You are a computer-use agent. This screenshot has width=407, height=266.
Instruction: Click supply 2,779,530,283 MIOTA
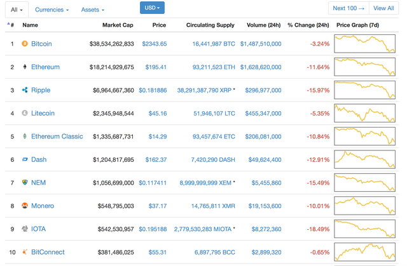203,229
